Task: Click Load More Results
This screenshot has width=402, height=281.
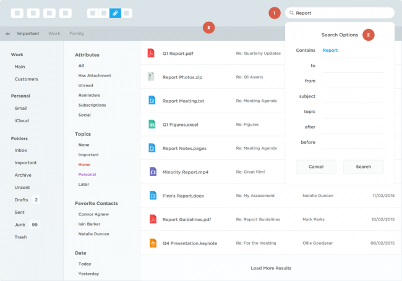Action: pos(271,268)
